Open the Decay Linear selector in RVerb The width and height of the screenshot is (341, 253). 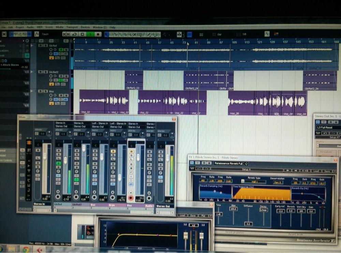263,210
